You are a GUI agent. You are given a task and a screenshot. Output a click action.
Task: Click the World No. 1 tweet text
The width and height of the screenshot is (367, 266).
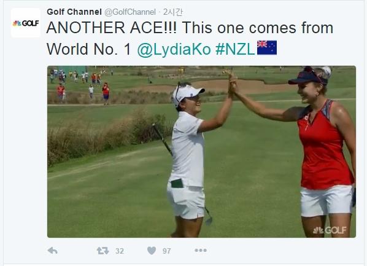(x=89, y=49)
